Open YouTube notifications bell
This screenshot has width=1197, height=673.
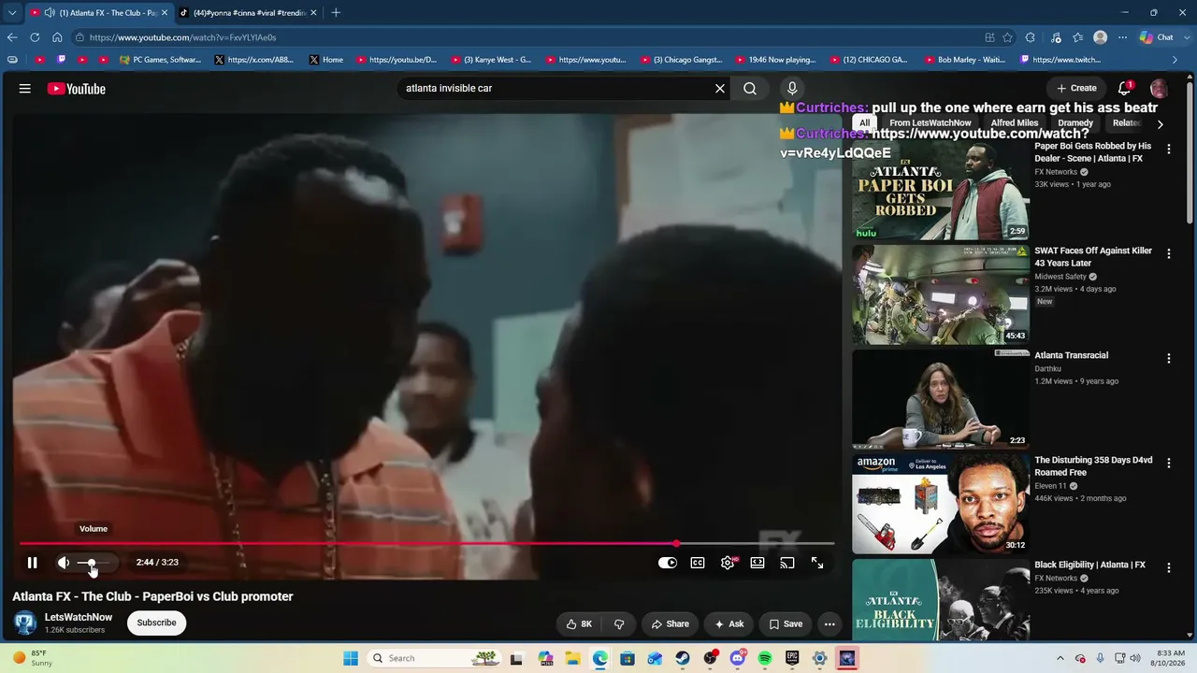1124,89
